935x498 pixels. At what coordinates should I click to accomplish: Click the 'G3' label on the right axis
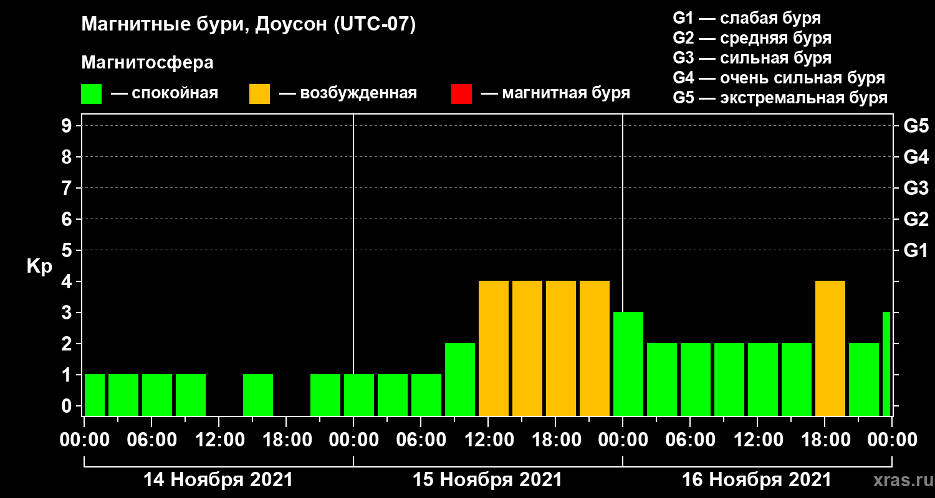click(916, 189)
